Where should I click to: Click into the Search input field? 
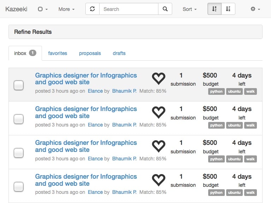coord(128,9)
